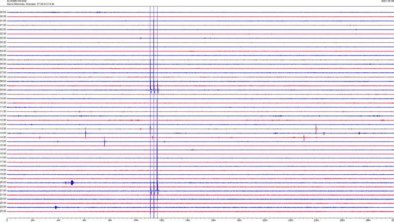Select the 21:00 trace time label
394x222 pixels.
[x=3, y=191]
